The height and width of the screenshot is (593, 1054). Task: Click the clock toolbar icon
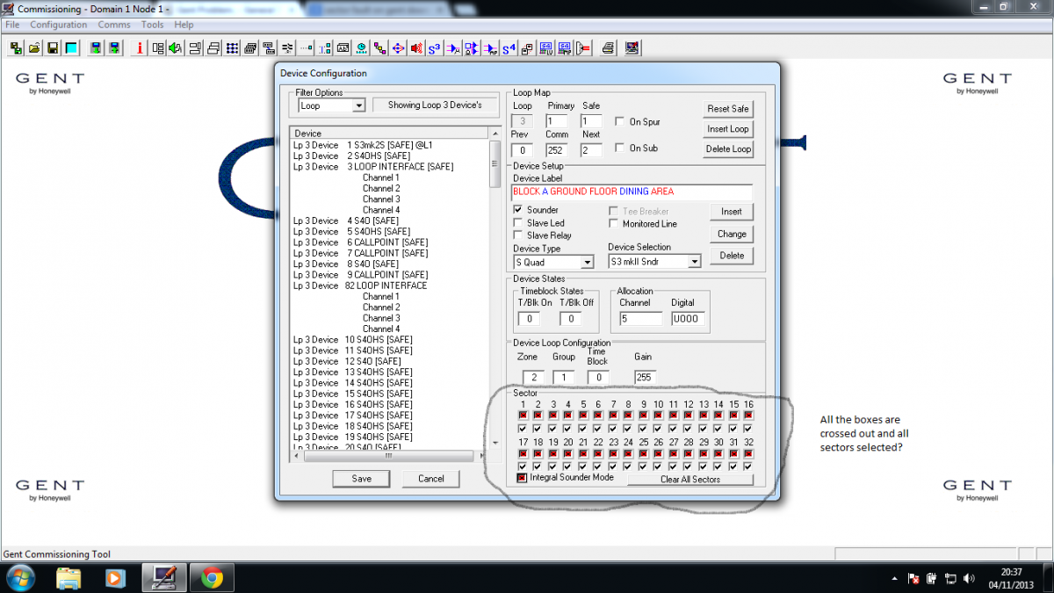[x=362, y=47]
